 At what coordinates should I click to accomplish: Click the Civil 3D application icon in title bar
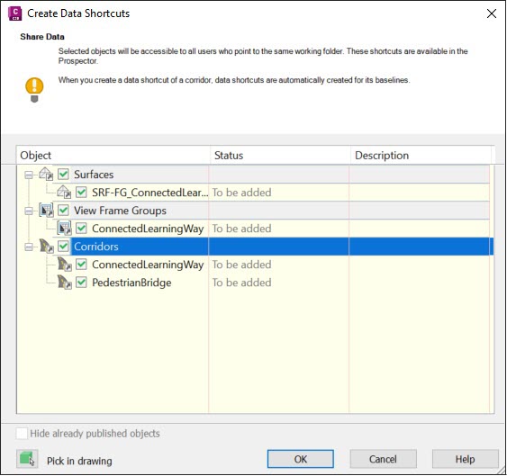coord(15,13)
